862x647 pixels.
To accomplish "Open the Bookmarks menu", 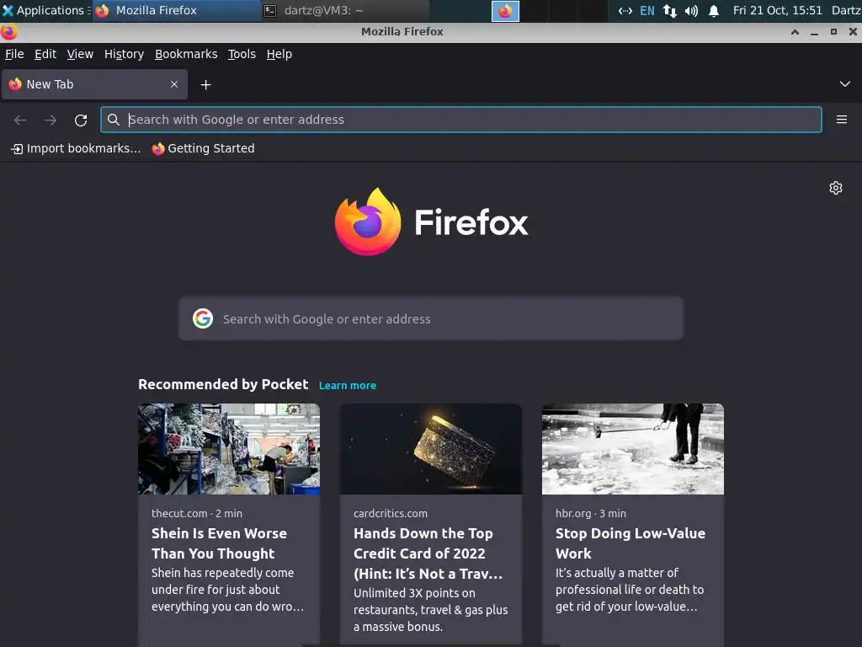I will (186, 54).
